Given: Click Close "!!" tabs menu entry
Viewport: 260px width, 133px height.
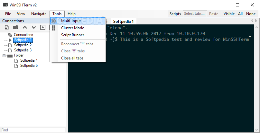Looking at the screenshot, I should pyautogui.click(x=78, y=51).
